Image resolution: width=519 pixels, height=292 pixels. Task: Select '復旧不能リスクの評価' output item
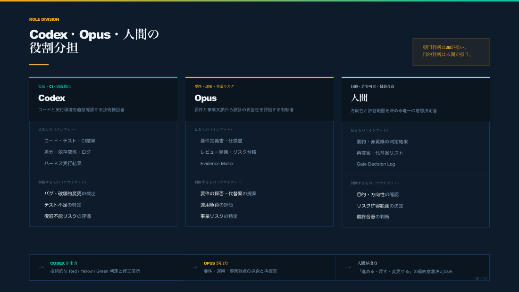(x=67, y=216)
